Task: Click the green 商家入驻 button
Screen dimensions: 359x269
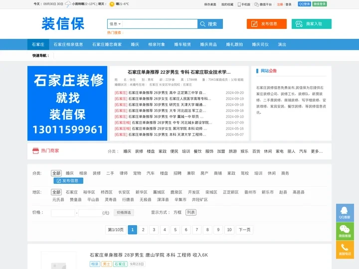Action: [311, 24]
